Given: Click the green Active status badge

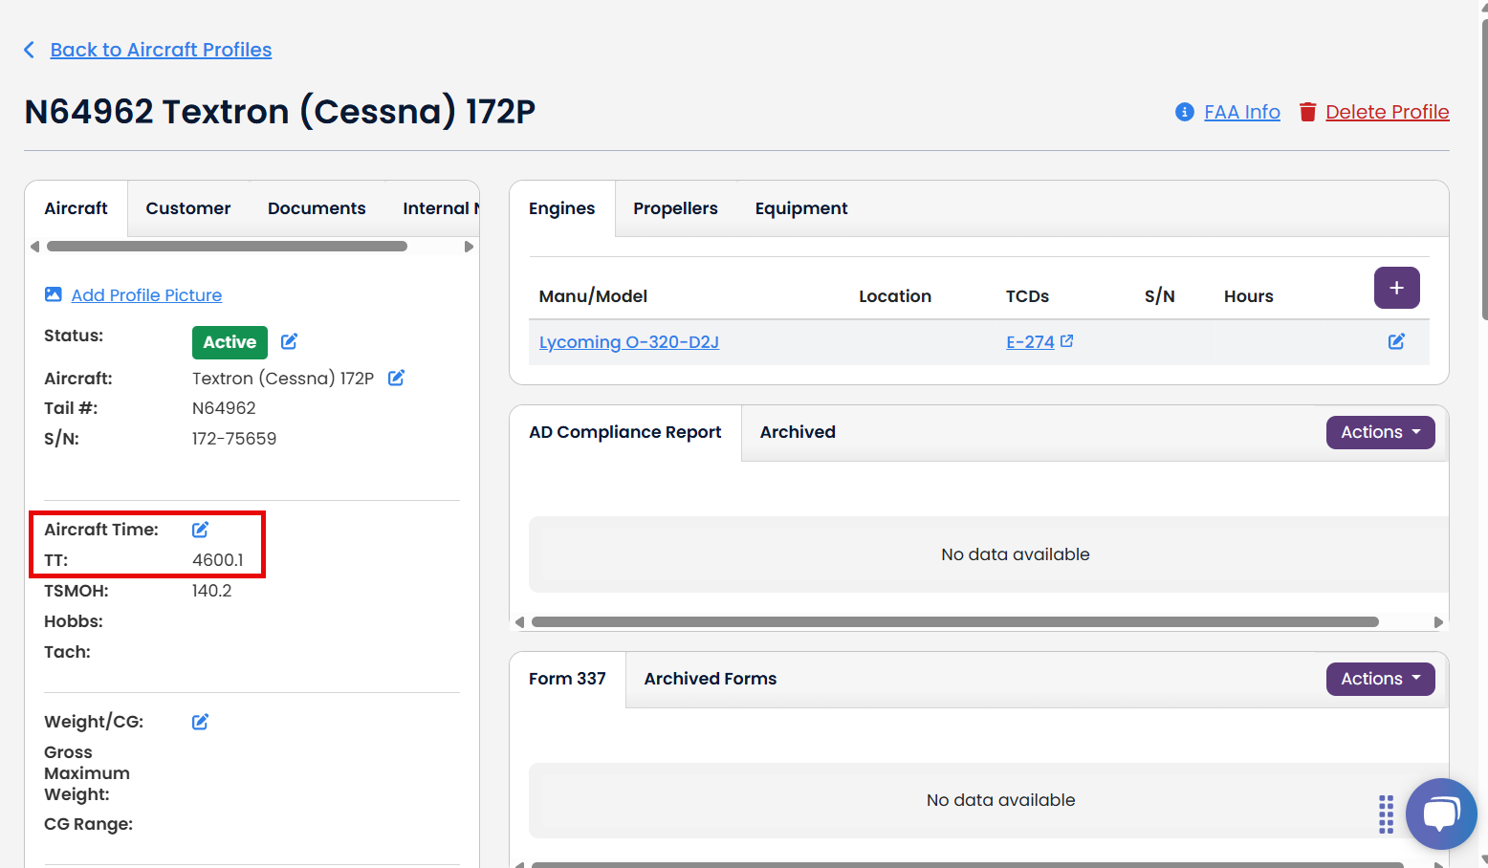Looking at the screenshot, I should (x=230, y=342).
